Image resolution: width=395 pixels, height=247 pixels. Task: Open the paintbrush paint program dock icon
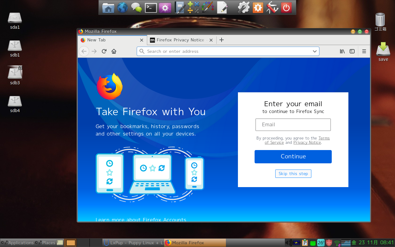point(208,7)
